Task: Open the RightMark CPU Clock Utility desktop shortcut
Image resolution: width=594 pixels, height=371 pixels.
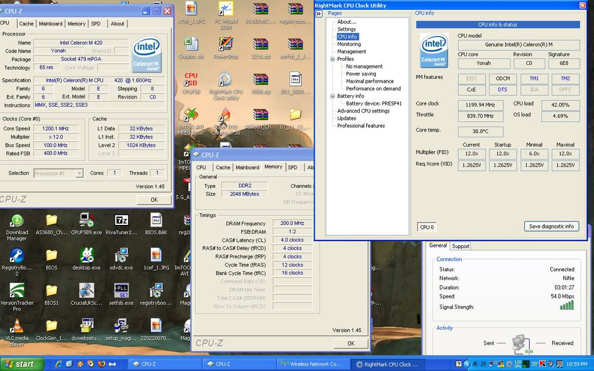Action: 224,85
